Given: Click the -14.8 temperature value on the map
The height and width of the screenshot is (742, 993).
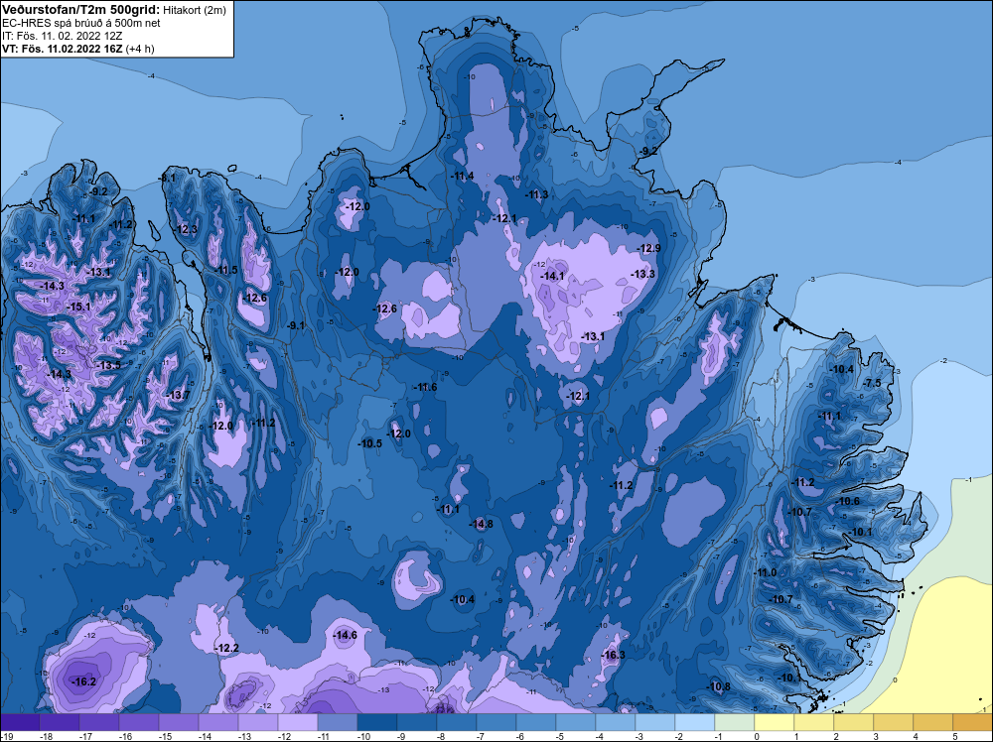Looking at the screenshot, I should coord(482,524).
